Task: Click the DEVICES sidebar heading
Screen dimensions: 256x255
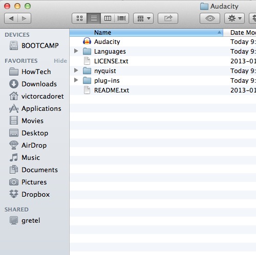Action: (x=17, y=35)
